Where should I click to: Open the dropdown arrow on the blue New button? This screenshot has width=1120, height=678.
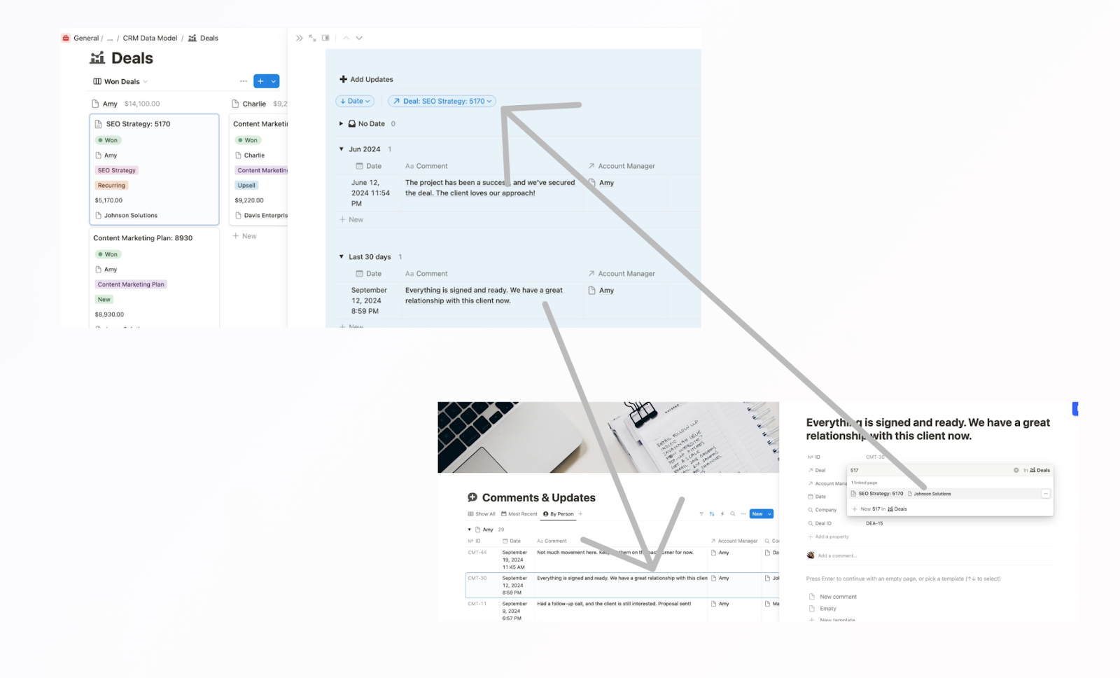pos(770,514)
